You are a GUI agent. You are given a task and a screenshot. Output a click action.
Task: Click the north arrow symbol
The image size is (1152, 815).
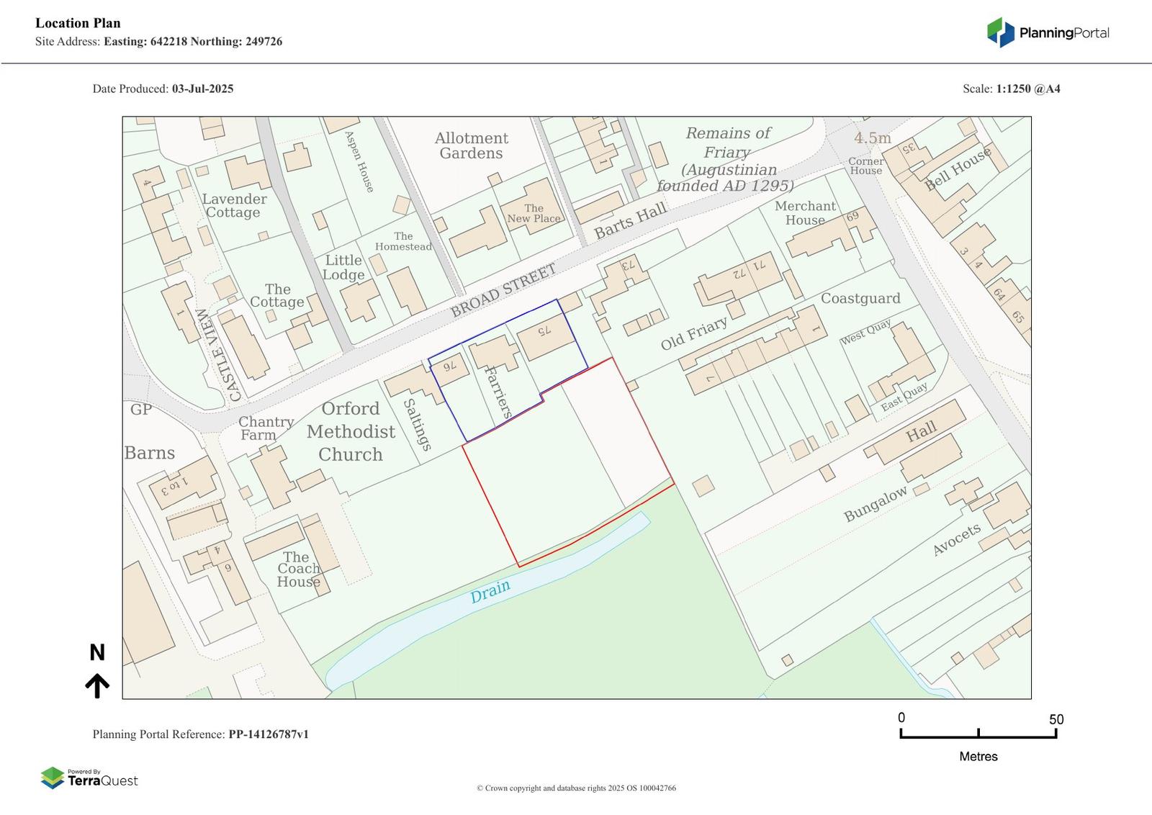coord(97,685)
